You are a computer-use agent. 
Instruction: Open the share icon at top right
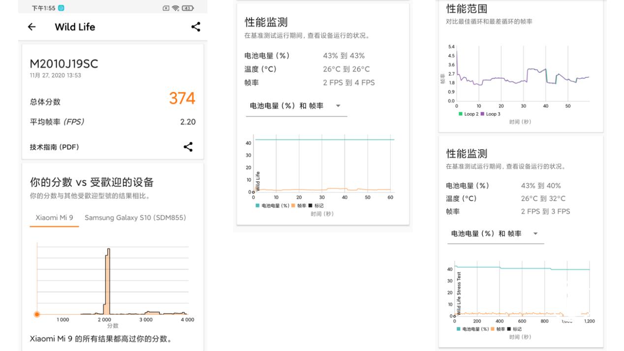coord(196,27)
